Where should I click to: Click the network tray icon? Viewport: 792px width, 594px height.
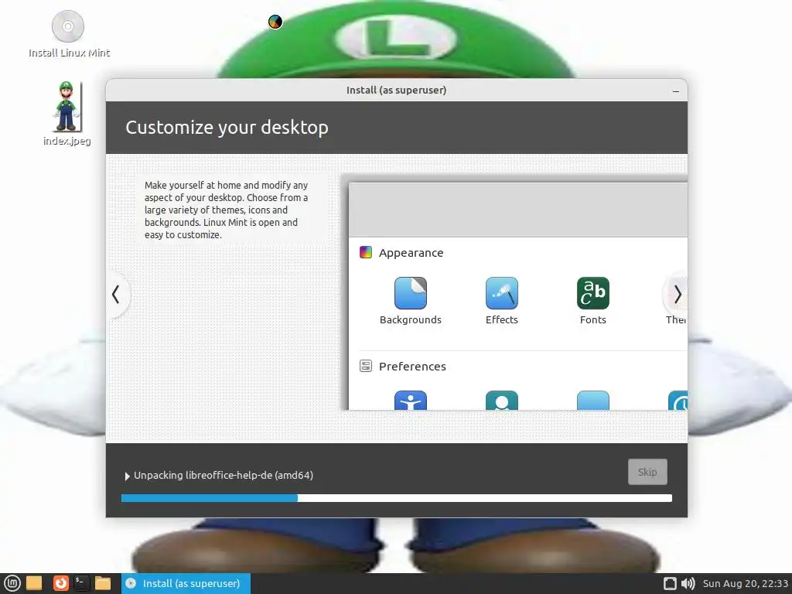pyautogui.click(x=670, y=583)
